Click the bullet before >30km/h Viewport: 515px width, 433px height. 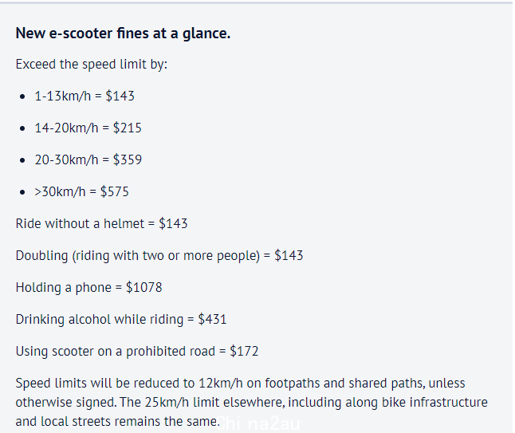pos(22,192)
